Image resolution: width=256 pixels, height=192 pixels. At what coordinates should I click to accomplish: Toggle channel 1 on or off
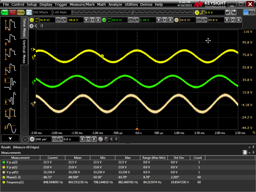click(32, 20)
